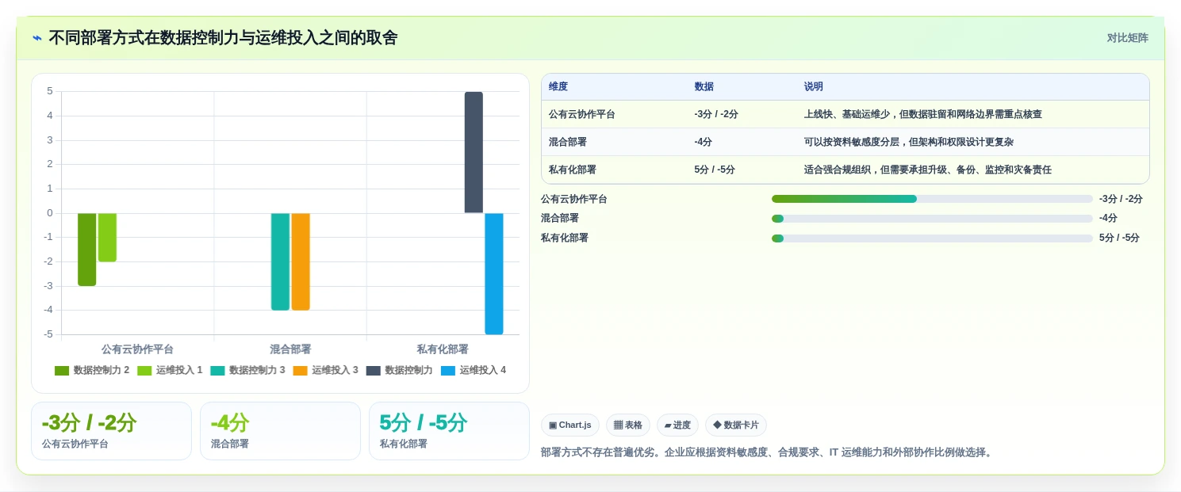Viewport: 1181px width, 492px height.
Task: Toggle legend swatch for 数据控制力 2
Action: 62,370
